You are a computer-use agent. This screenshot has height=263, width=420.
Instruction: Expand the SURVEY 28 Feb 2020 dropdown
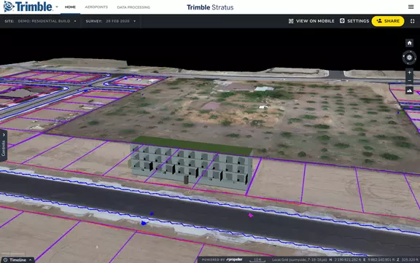111,21
